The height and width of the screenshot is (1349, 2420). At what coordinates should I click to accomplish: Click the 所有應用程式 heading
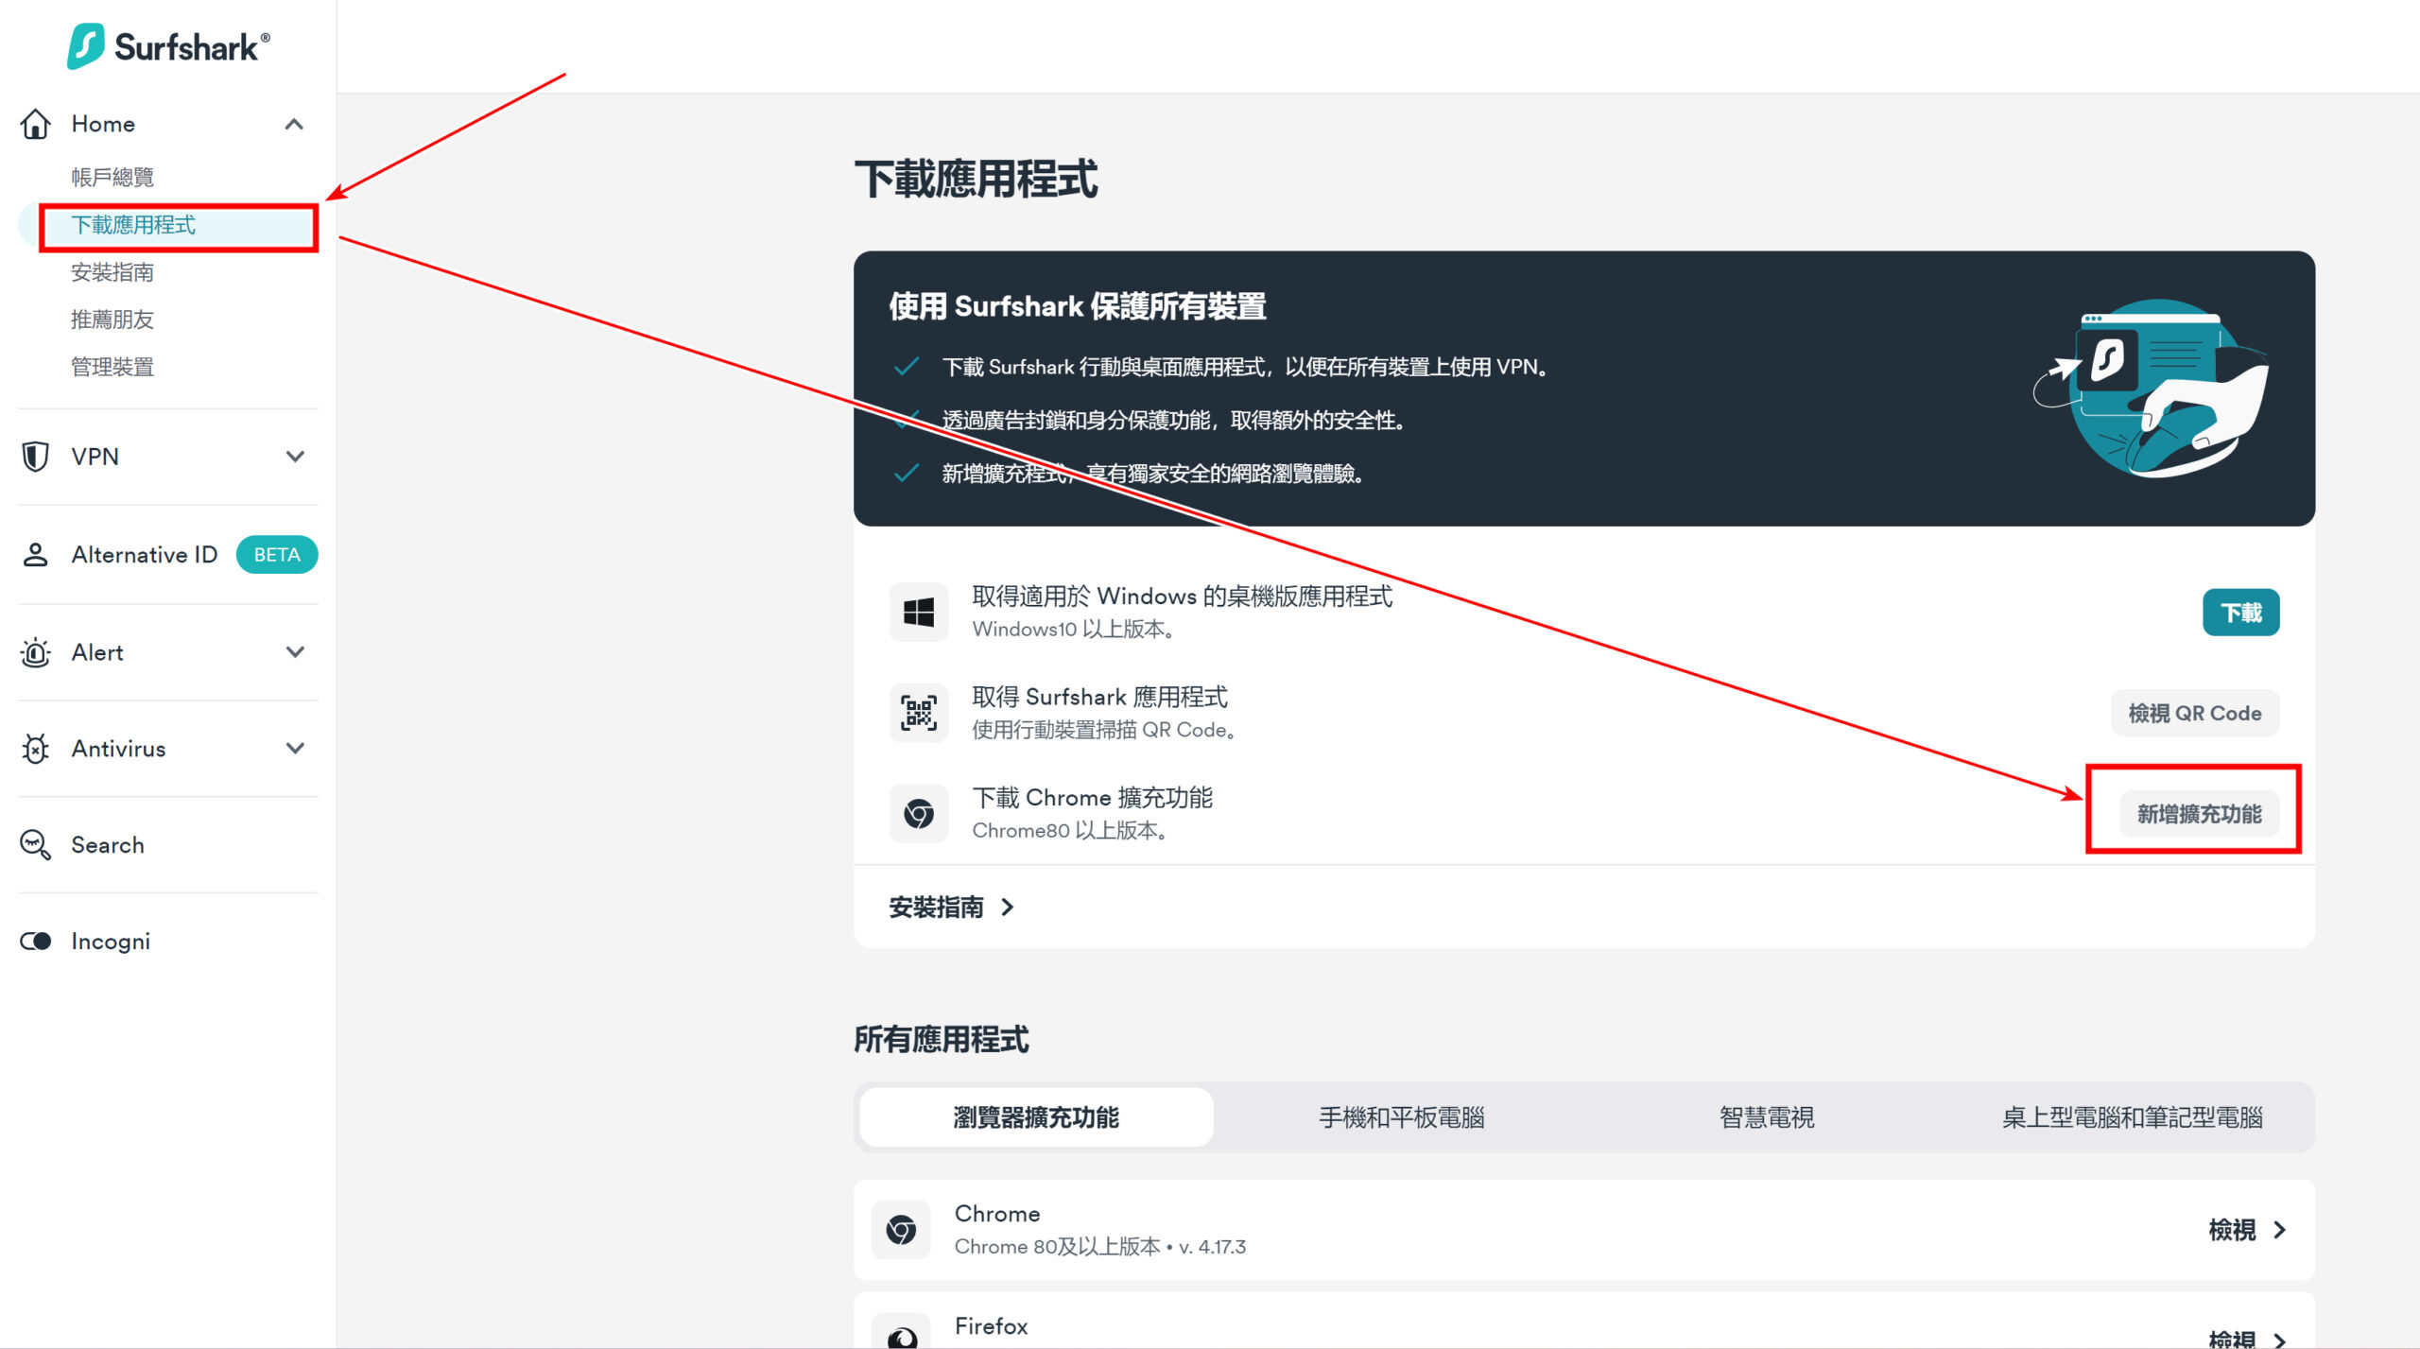[942, 1040]
